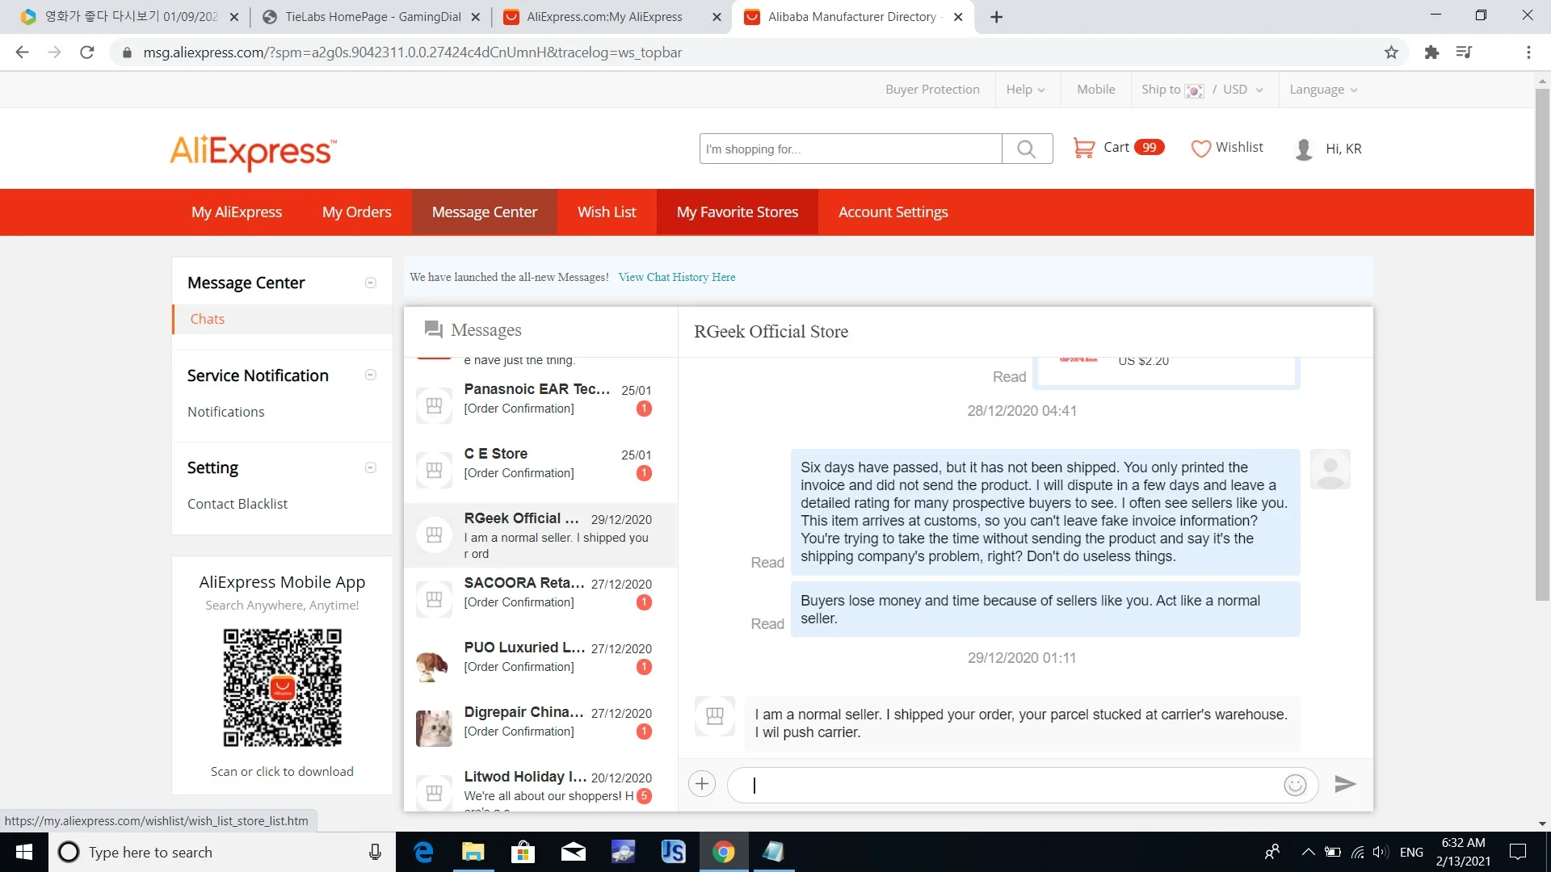This screenshot has width=1551, height=872.
Task: Collapse the Service Notification section
Action: [371, 375]
